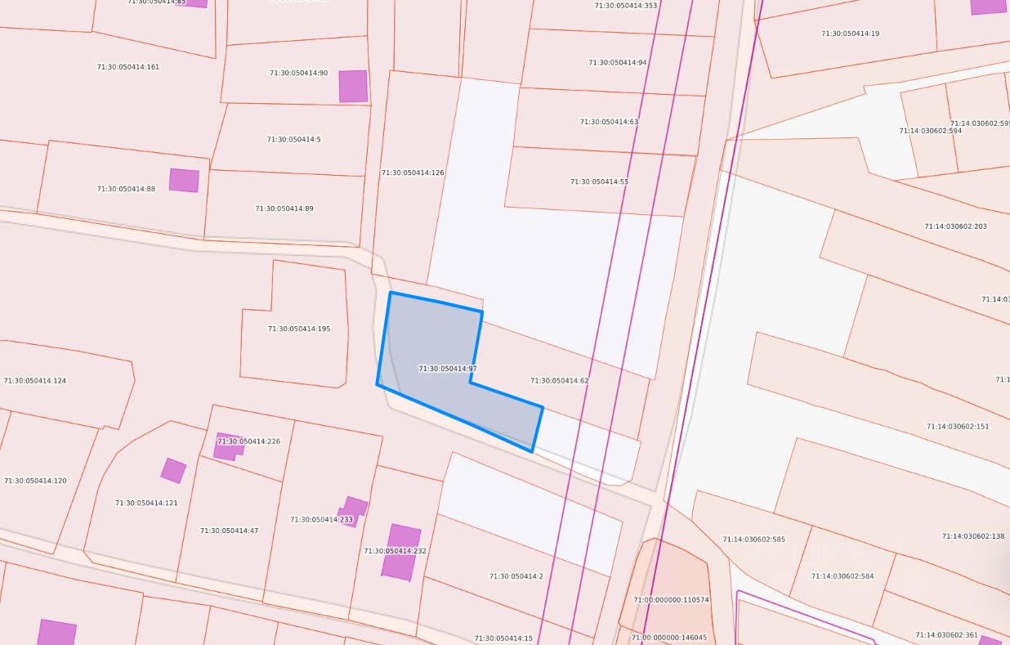Click the purple building on parcel 71:30:050414:90

click(x=353, y=86)
